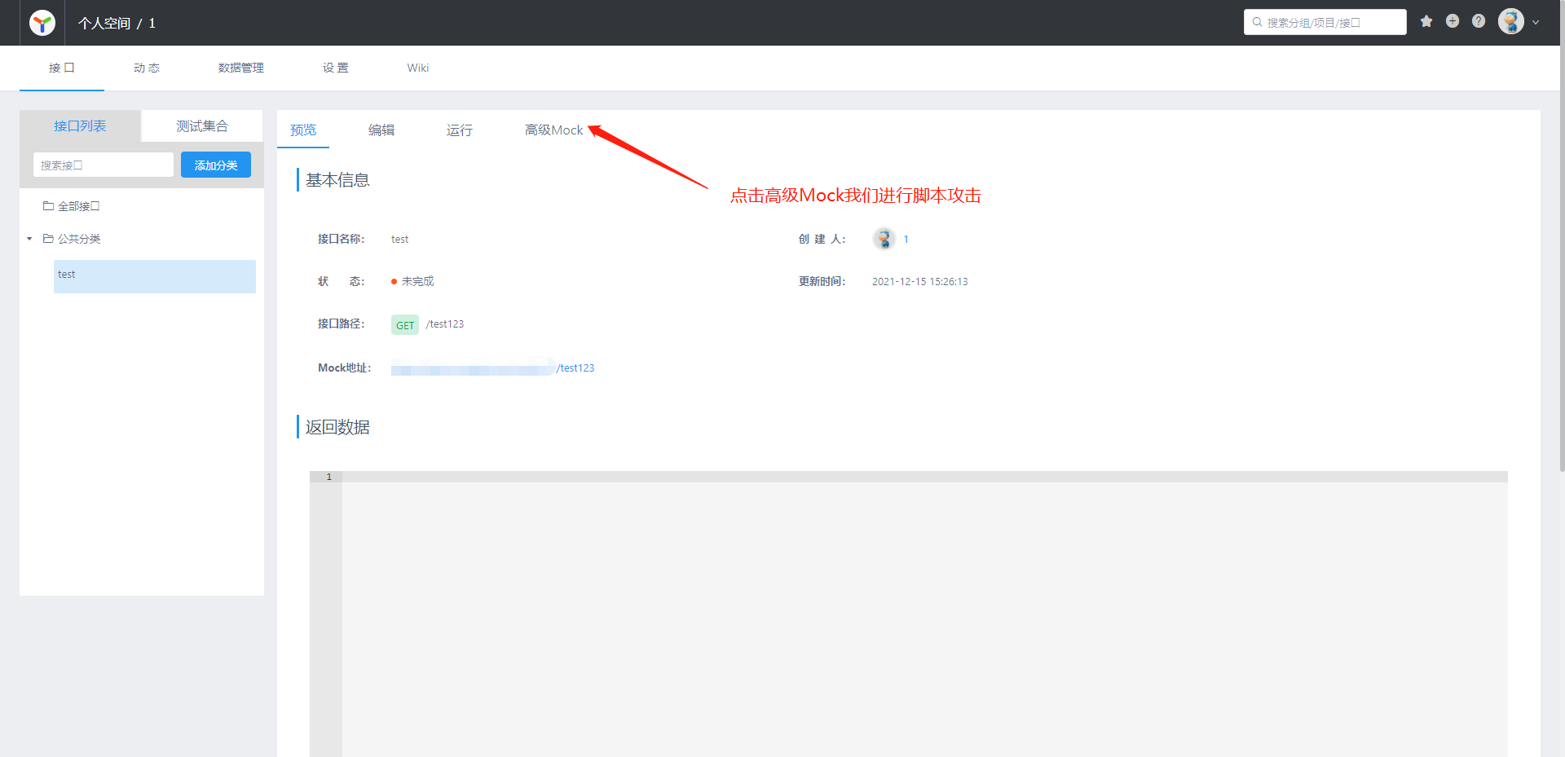Click the 搜索接口 search field
The height and width of the screenshot is (757, 1565).
(104, 165)
